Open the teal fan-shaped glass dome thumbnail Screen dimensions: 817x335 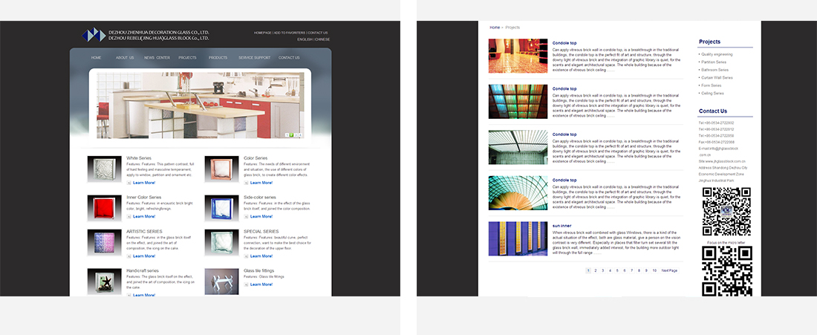point(518,193)
